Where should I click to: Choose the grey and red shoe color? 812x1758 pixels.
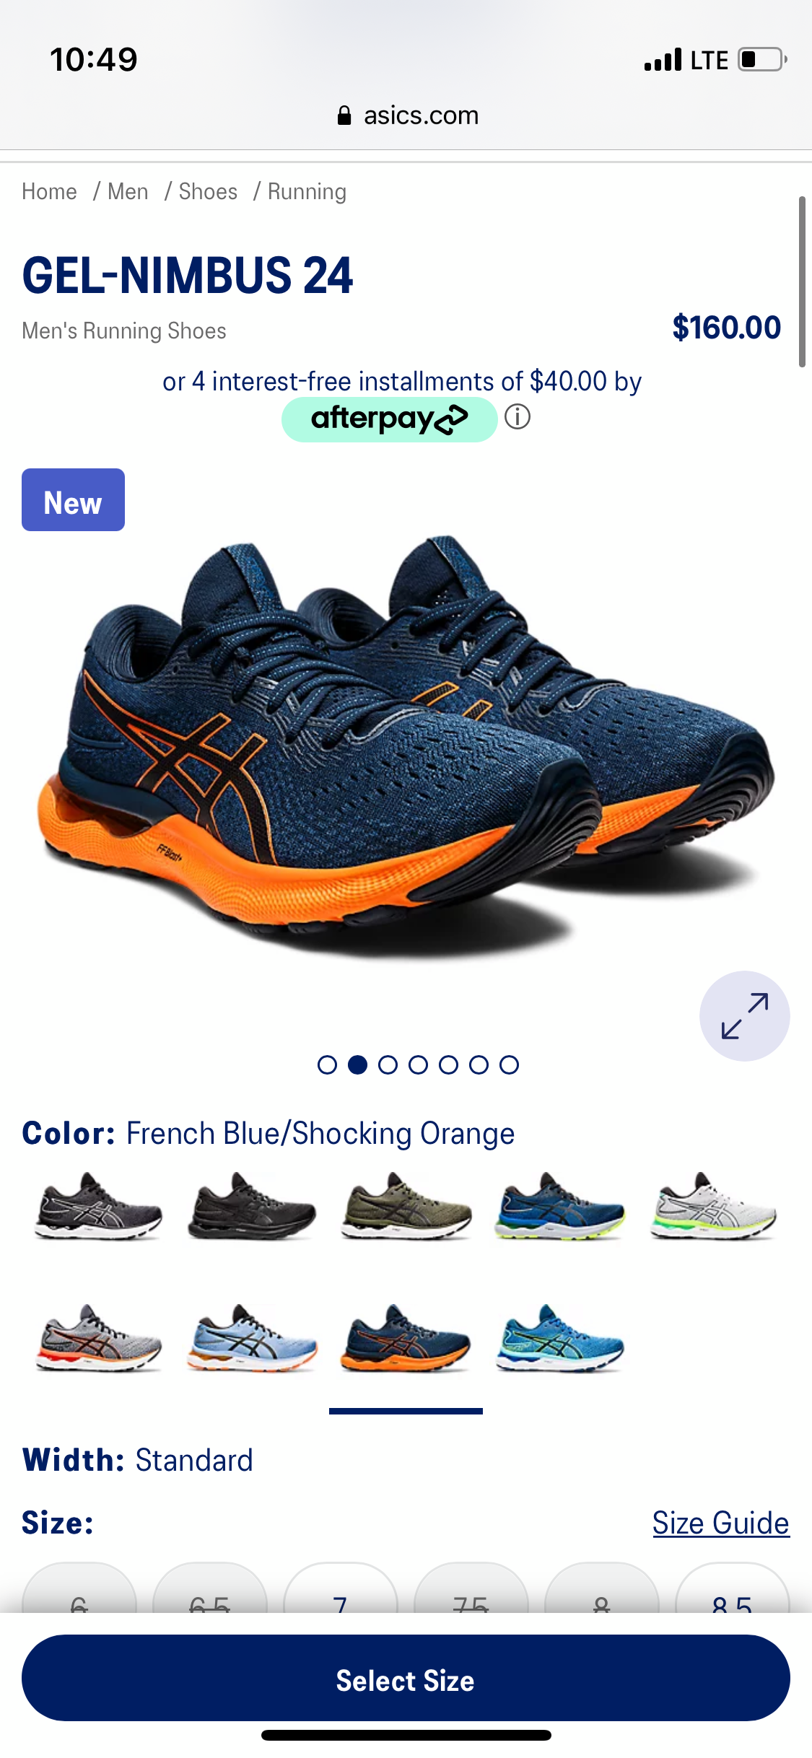pyautogui.click(x=99, y=1339)
